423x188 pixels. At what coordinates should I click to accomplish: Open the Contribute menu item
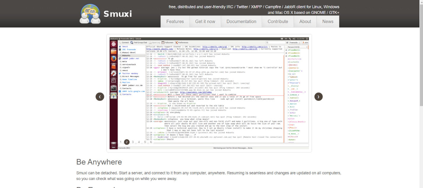point(278,21)
